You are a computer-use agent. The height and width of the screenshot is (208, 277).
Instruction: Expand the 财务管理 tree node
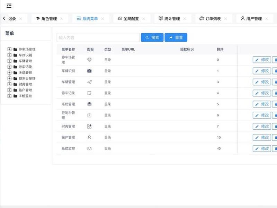pos(10,84)
